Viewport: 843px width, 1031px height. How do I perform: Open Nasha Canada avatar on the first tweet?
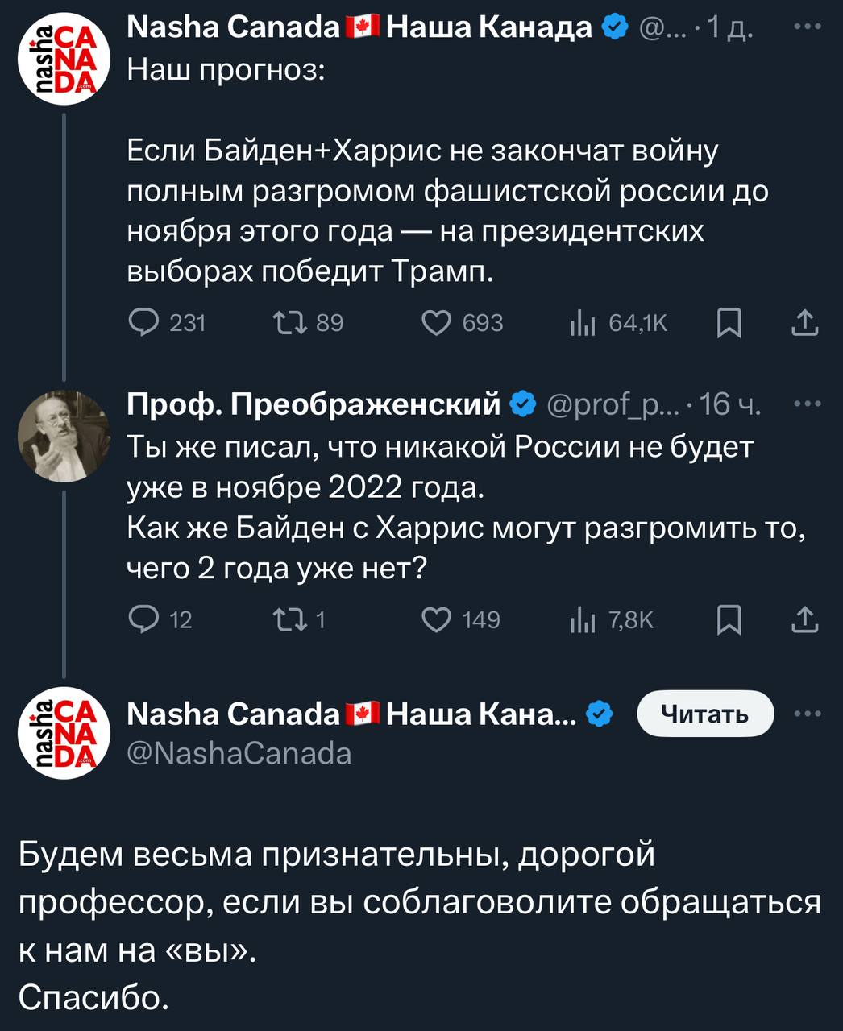pos(64,60)
